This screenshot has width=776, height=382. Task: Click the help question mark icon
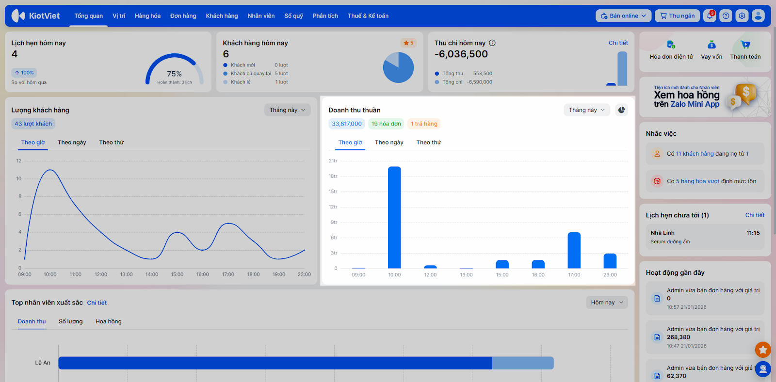pyautogui.click(x=726, y=16)
